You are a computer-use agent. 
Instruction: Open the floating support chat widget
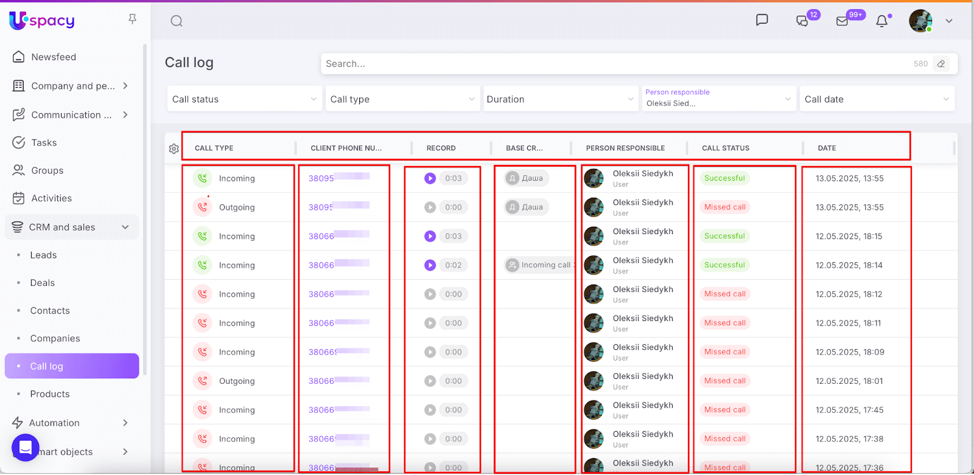click(26, 448)
